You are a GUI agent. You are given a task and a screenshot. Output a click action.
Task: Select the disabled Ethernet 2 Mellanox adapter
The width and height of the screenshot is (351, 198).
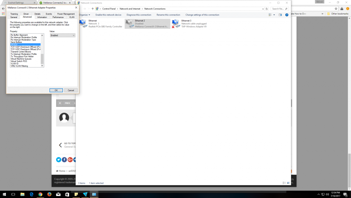(147, 24)
